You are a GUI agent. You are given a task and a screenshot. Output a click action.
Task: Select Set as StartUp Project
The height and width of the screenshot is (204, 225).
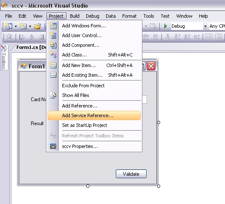pos(94,125)
